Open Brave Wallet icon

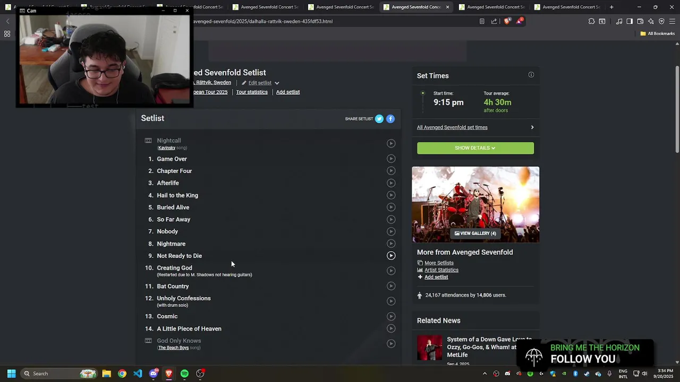click(x=640, y=21)
